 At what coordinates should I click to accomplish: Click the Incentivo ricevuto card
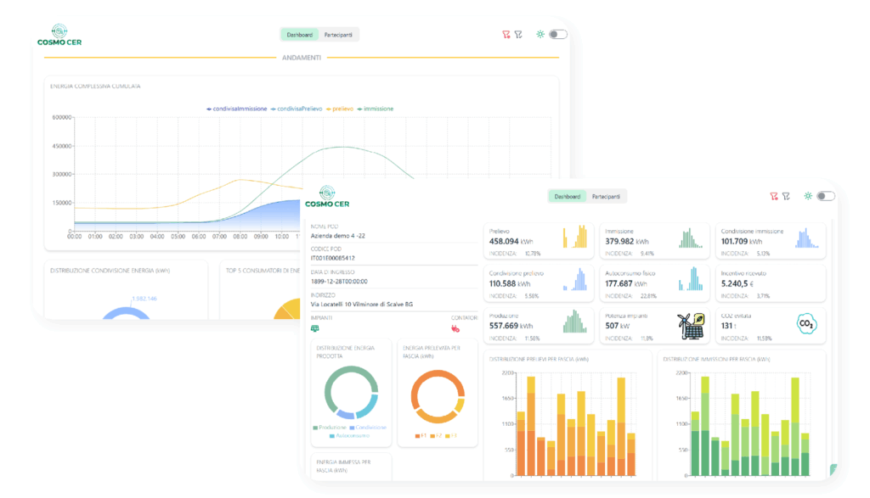point(770,283)
